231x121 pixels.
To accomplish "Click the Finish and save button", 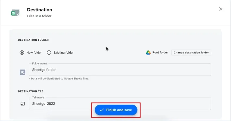I will (116, 110).
